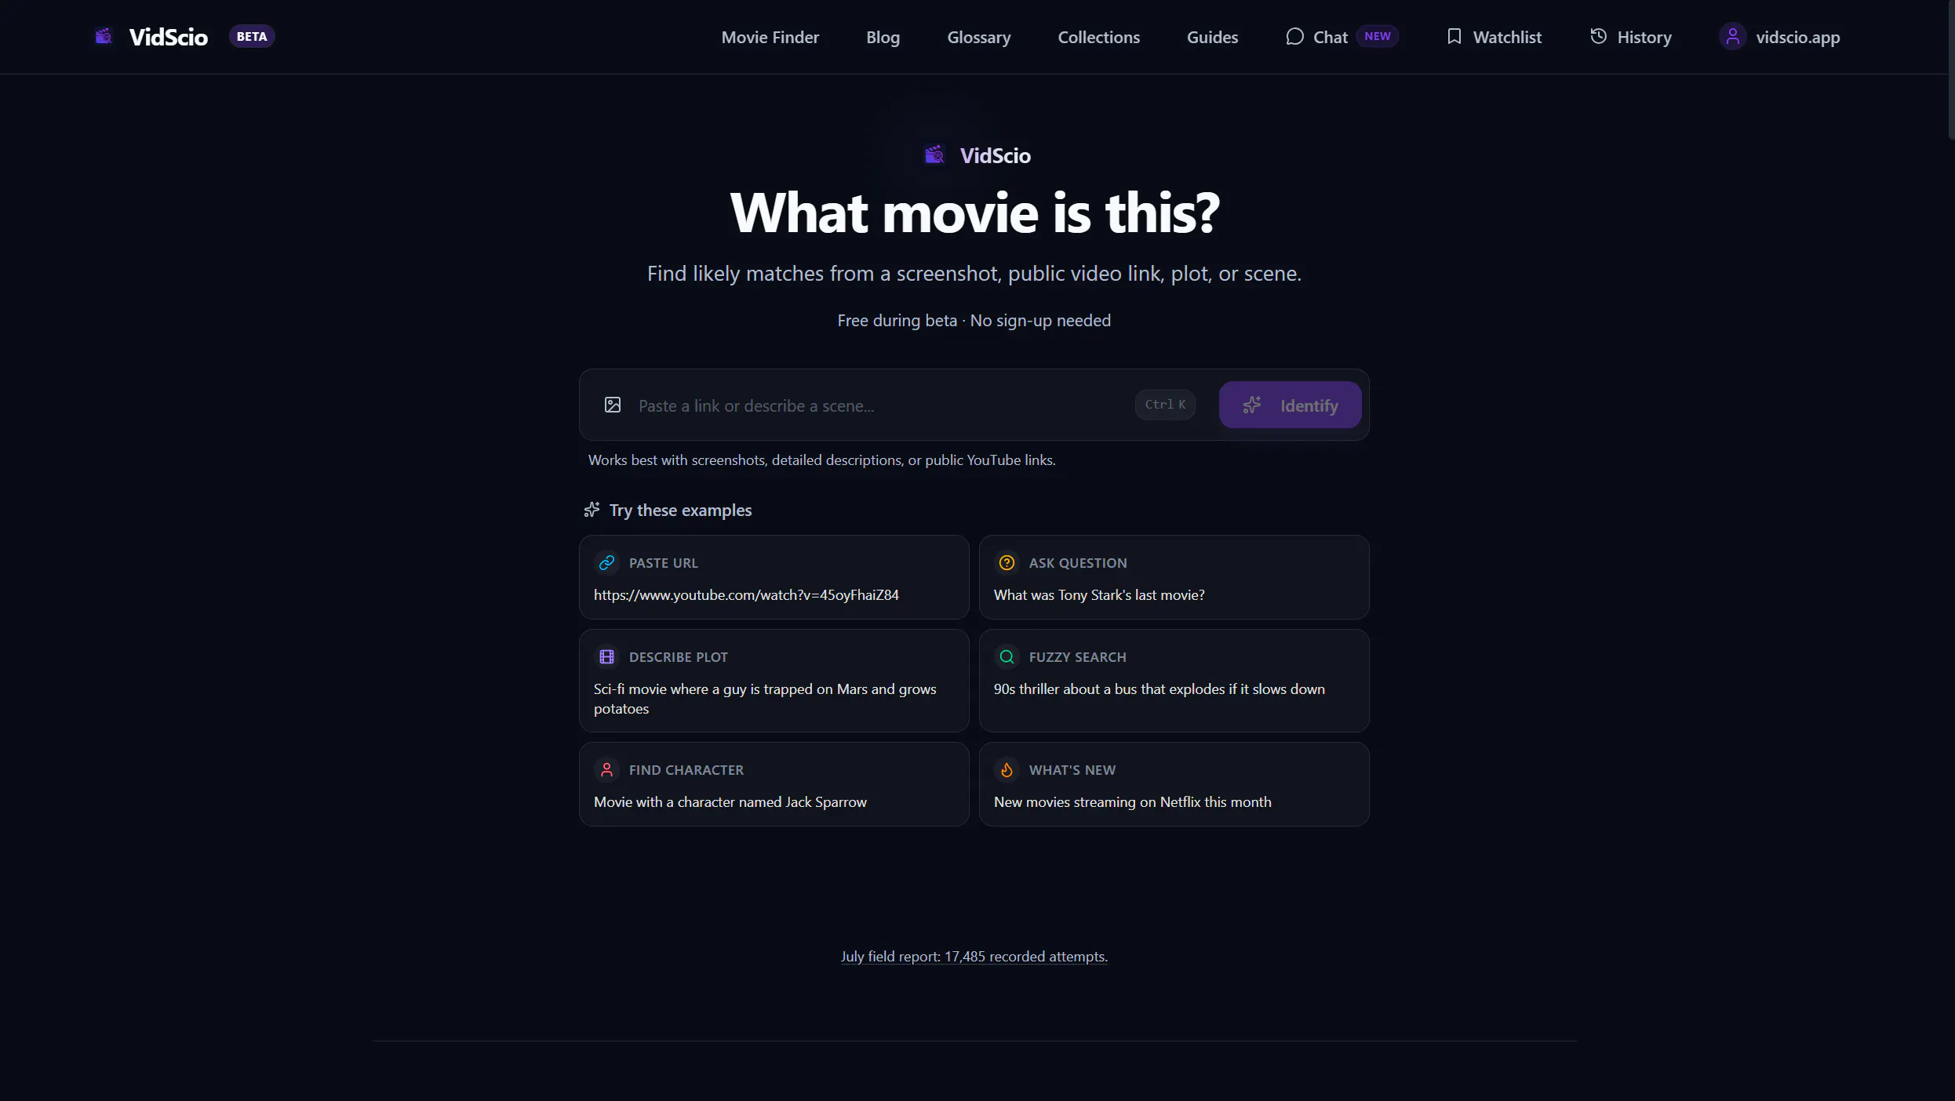Image resolution: width=1955 pixels, height=1101 pixels.
Task: Click the page vertical scrollbar thumb
Action: [1951, 69]
